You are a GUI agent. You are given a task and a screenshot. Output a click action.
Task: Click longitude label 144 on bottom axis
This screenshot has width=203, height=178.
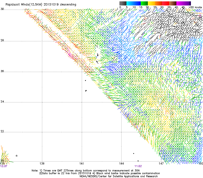121,164
